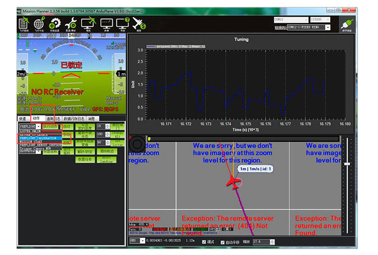This screenshot has width=378, height=255.
Task: Open the Help monitor icon
Action: [x=122, y=23]
